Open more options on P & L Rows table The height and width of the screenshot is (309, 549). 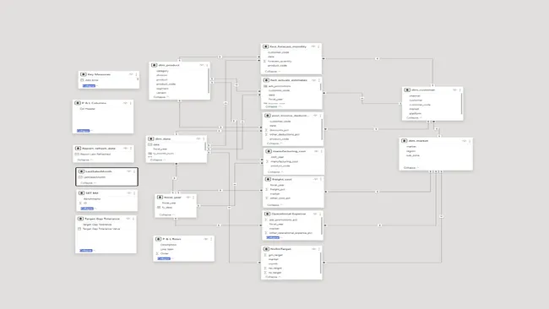(211, 239)
